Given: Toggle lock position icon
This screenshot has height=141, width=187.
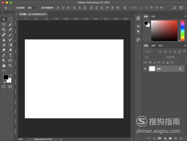Looking at the screenshot, I should pyautogui.click(x=159, y=62).
